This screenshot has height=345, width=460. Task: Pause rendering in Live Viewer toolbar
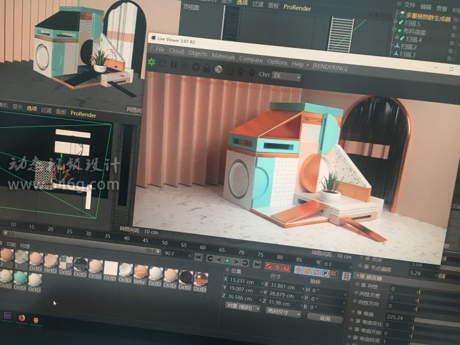[174, 65]
